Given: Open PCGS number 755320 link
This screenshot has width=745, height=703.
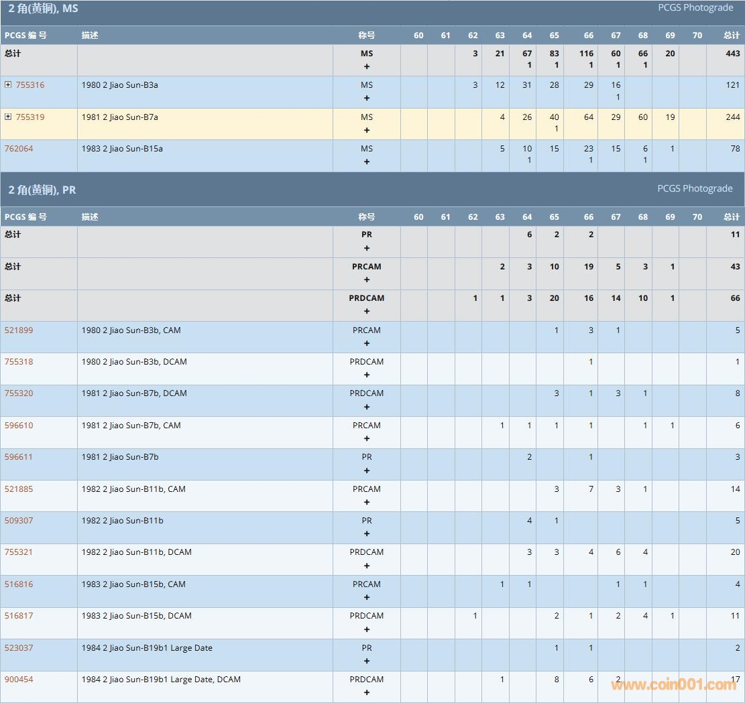Looking at the screenshot, I should tap(19, 393).
